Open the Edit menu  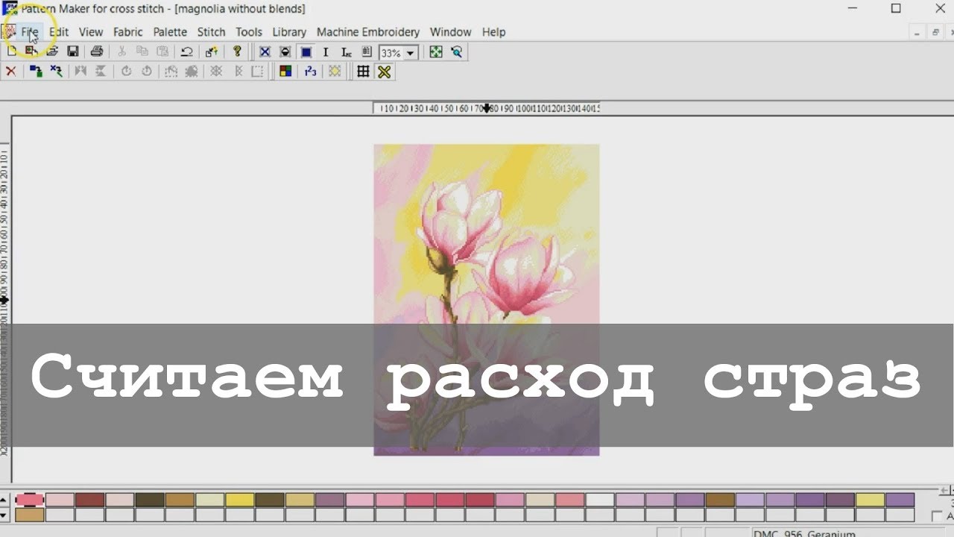coord(59,32)
